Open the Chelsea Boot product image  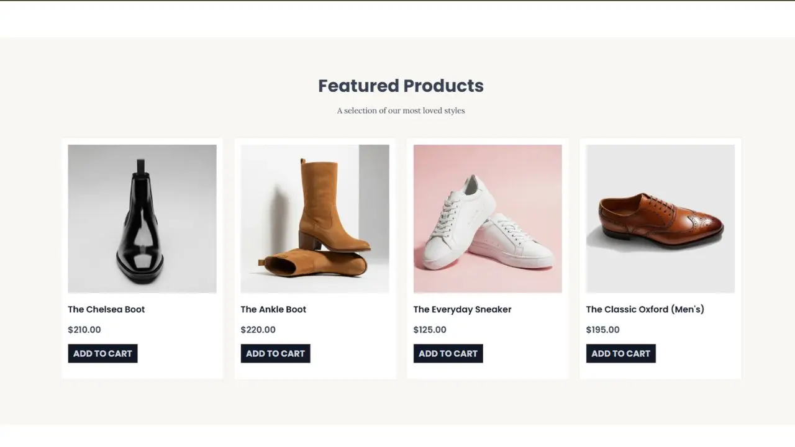142,219
